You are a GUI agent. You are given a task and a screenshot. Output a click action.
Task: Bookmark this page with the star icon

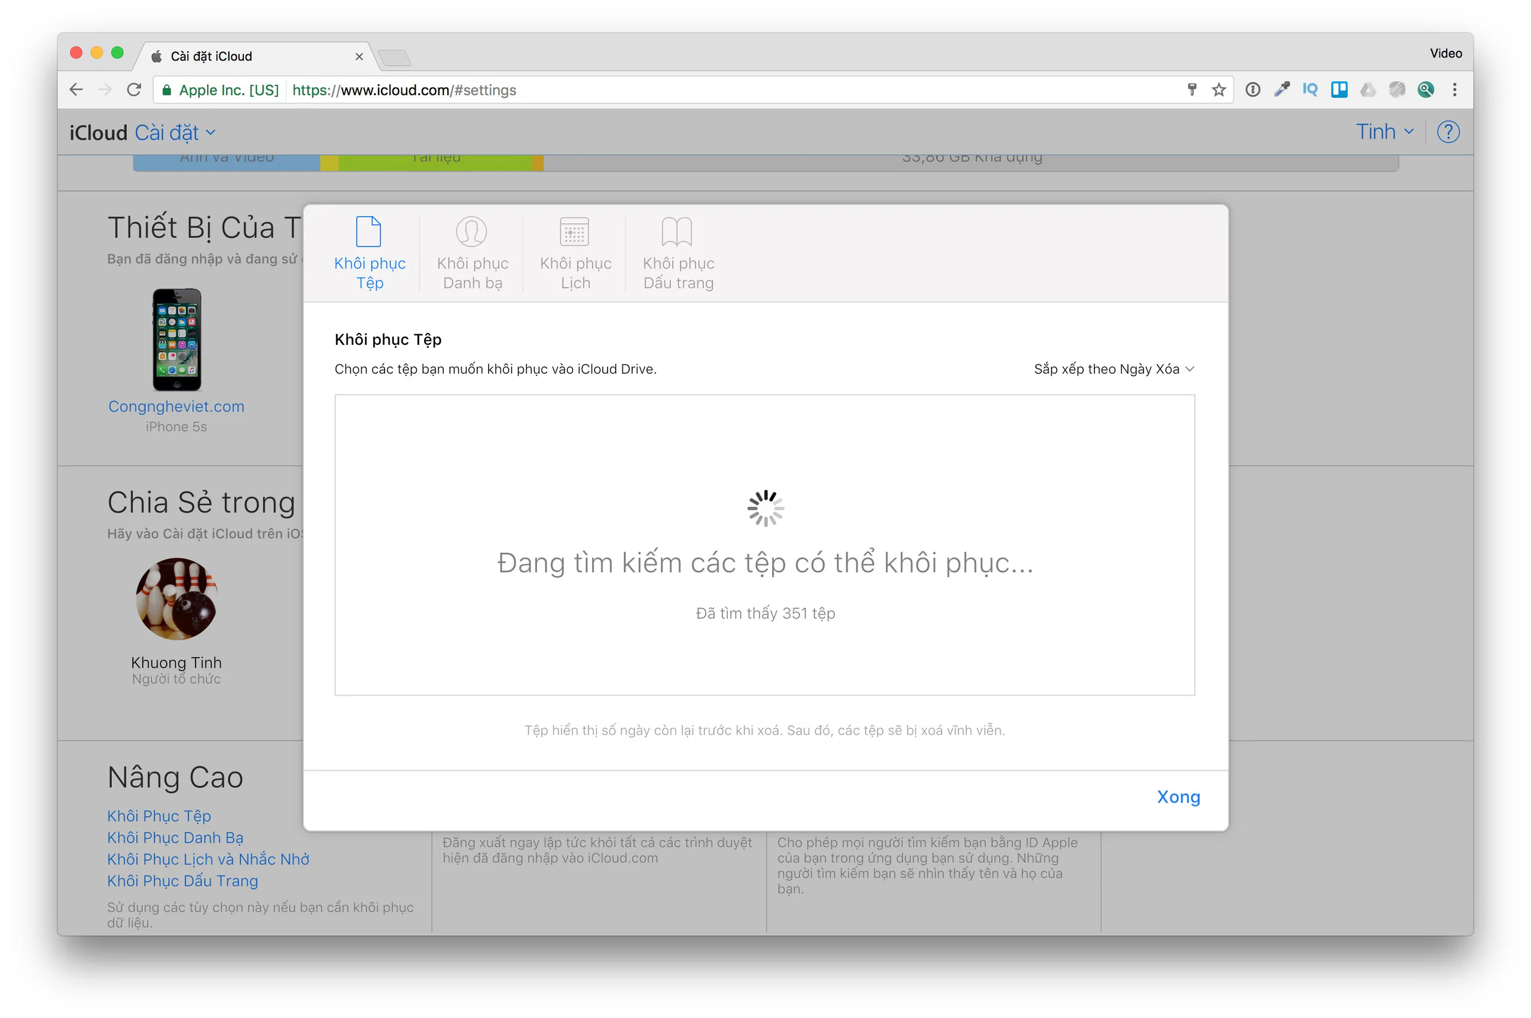[1218, 90]
